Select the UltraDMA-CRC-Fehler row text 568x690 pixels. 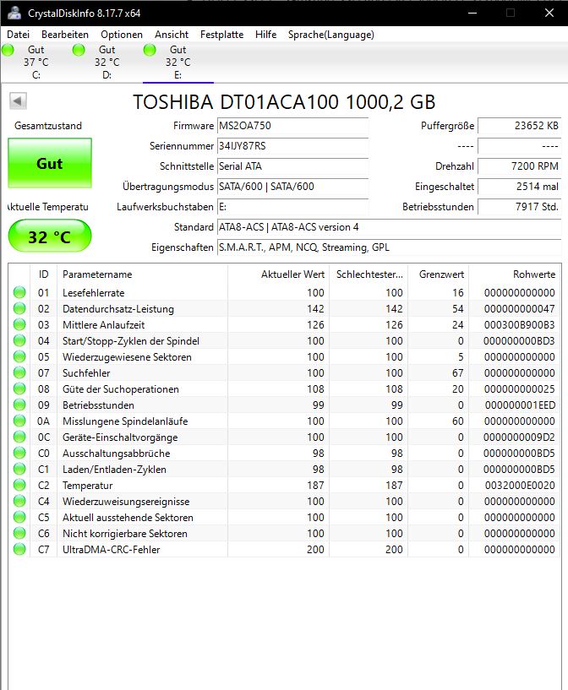tap(111, 550)
